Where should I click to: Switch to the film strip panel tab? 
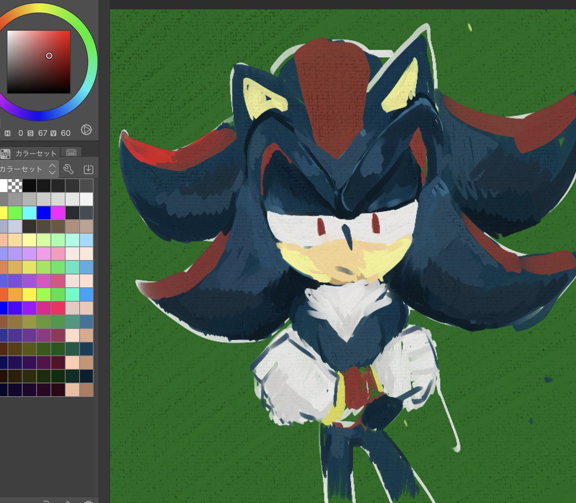tap(71, 153)
